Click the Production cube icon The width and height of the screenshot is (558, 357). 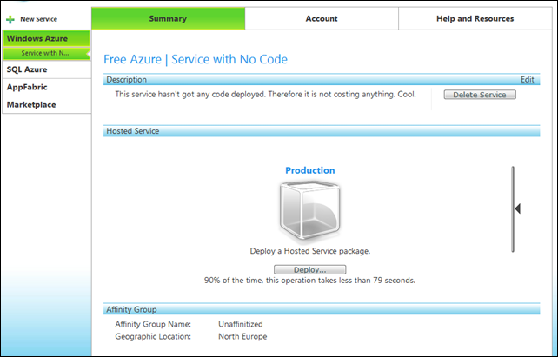[x=309, y=210]
